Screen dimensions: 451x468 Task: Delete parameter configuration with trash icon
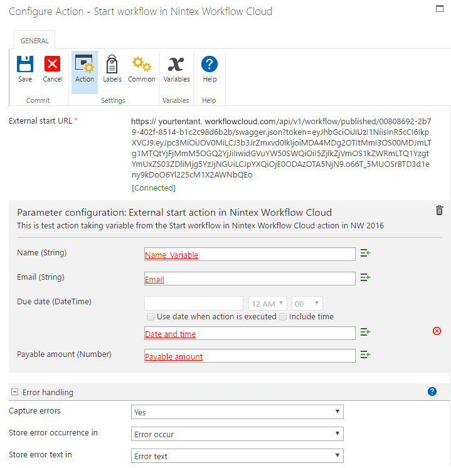[440, 211]
